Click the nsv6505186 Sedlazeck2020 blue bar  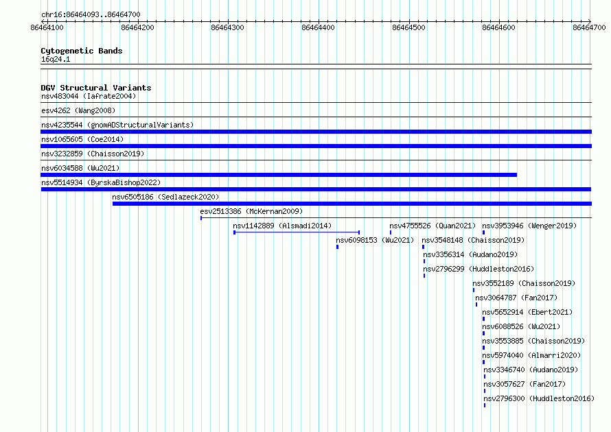pyautogui.click(x=352, y=204)
